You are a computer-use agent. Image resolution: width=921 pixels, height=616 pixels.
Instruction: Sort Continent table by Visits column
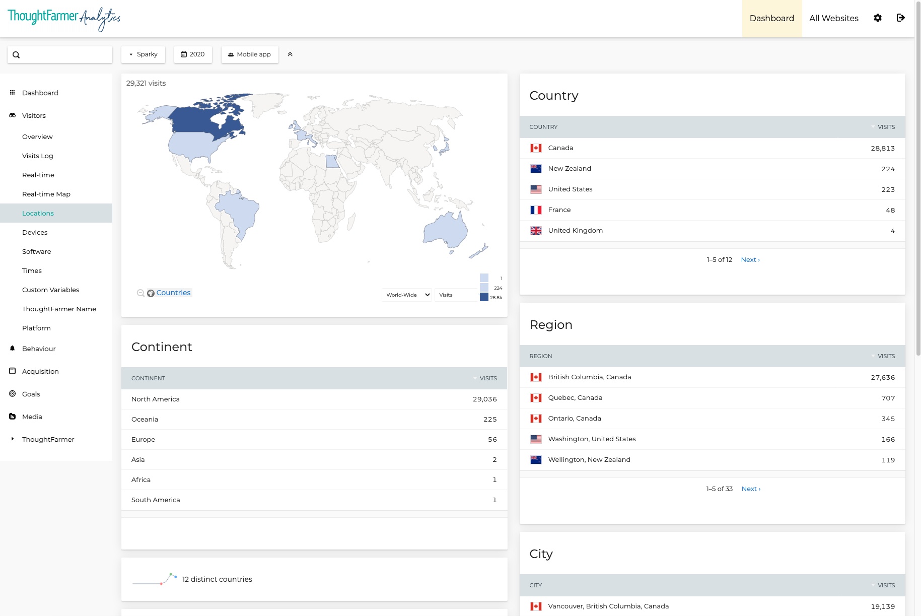point(488,378)
